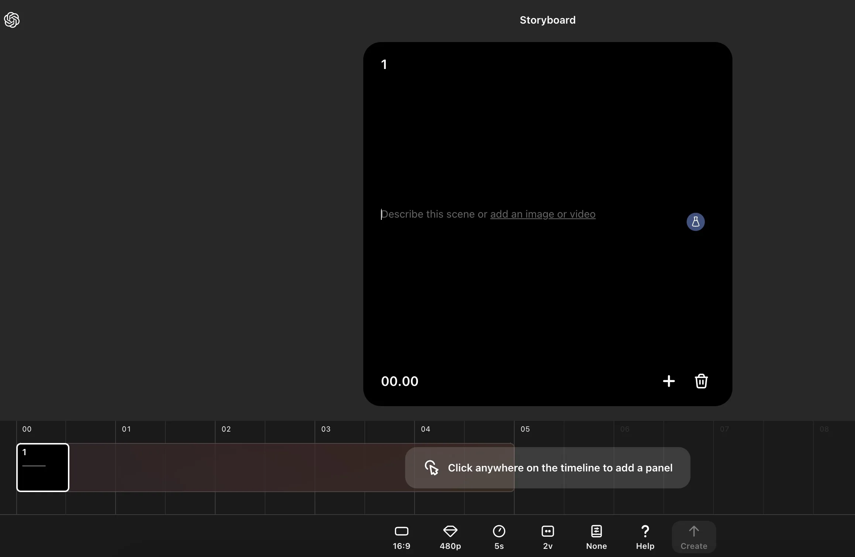Expand the 480p resolution dropdown
This screenshot has width=855, height=557.
(x=450, y=537)
